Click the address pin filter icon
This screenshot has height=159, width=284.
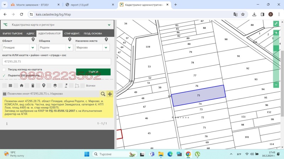pos(44,85)
